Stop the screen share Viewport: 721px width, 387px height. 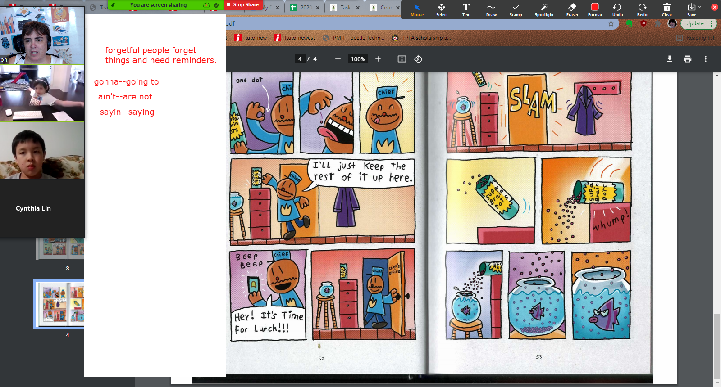242,4
